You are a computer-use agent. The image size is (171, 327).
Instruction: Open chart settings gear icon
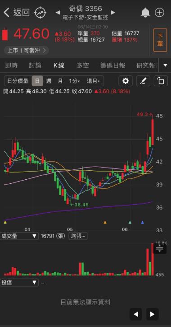pos(125,81)
